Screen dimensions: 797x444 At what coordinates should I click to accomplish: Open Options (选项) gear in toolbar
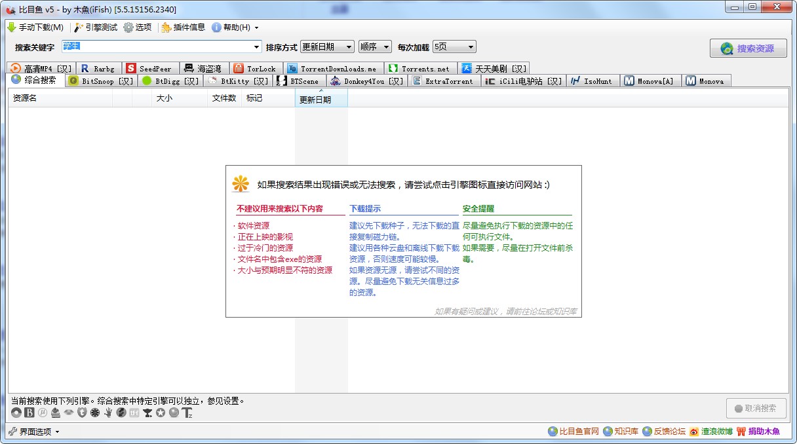pos(138,28)
